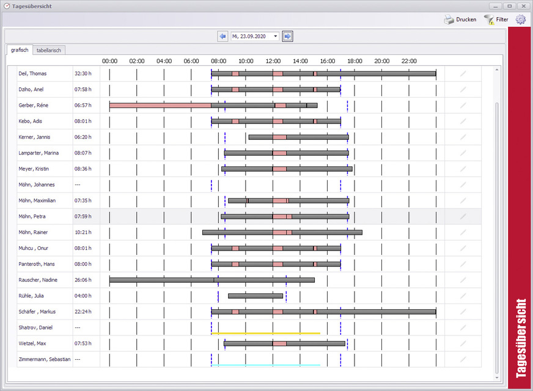Click the cyan bar for Zimmermann, Sebastian

coord(265,365)
